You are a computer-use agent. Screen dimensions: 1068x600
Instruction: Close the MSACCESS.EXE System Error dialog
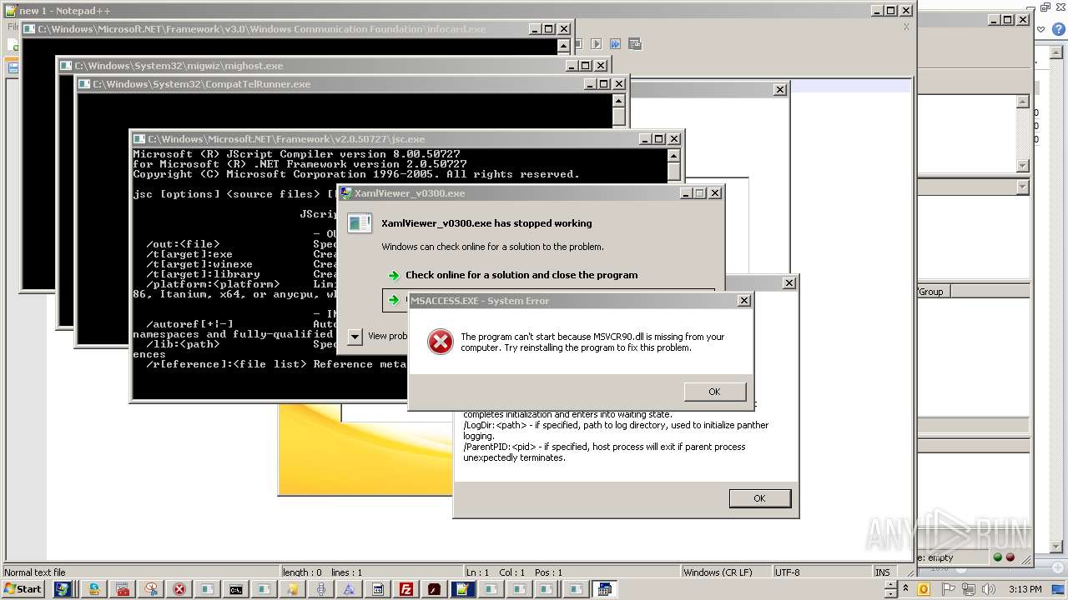[743, 301]
